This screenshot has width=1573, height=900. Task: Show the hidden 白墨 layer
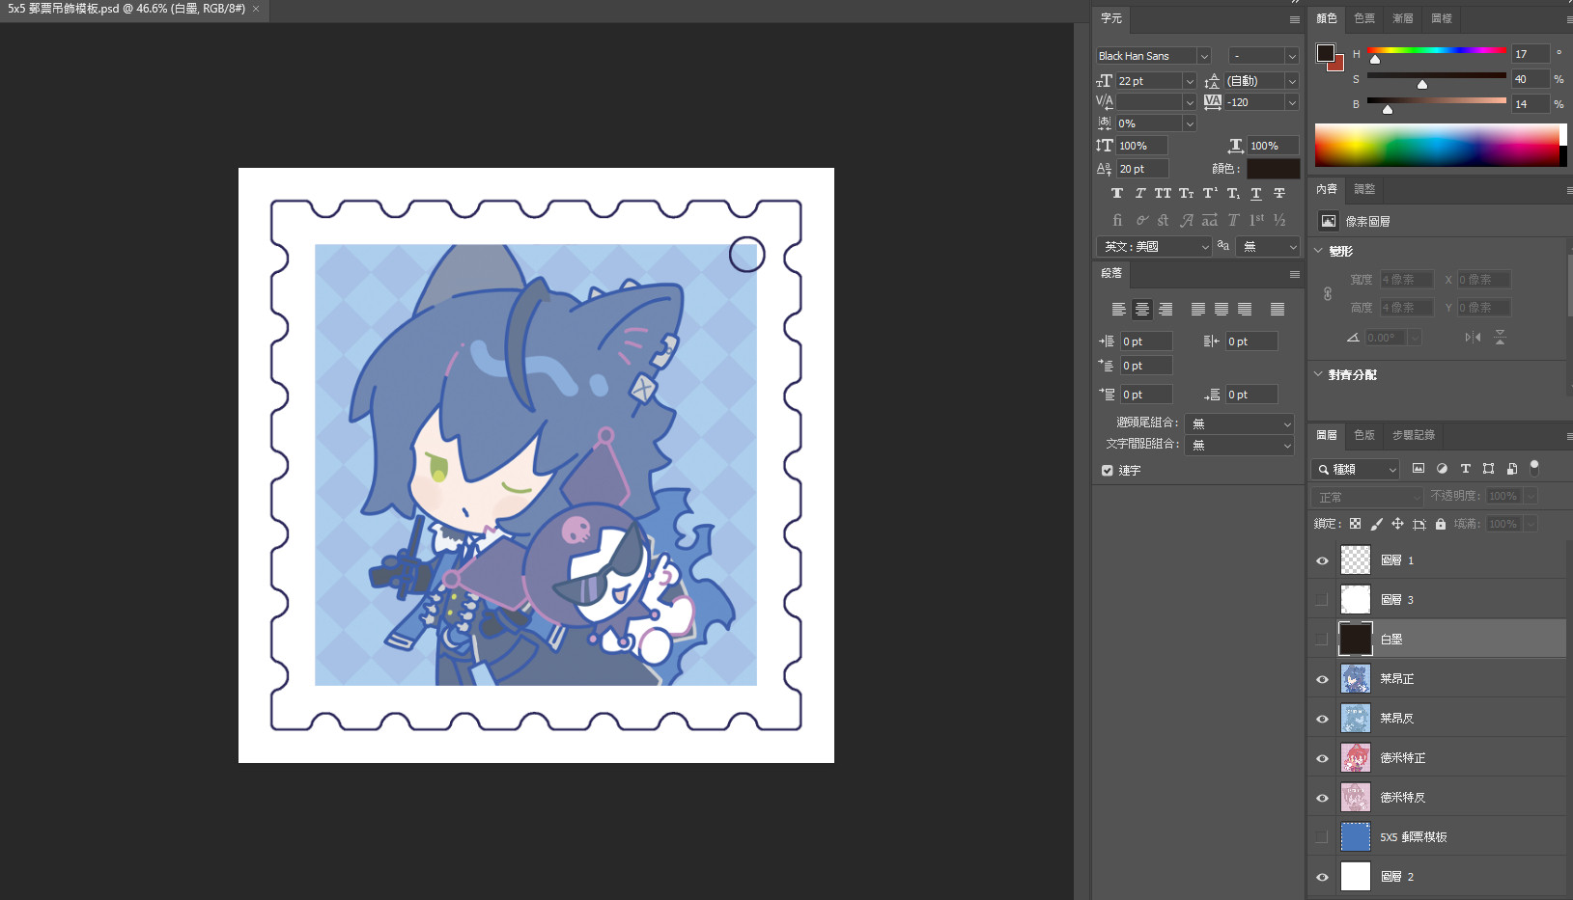click(x=1322, y=640)
